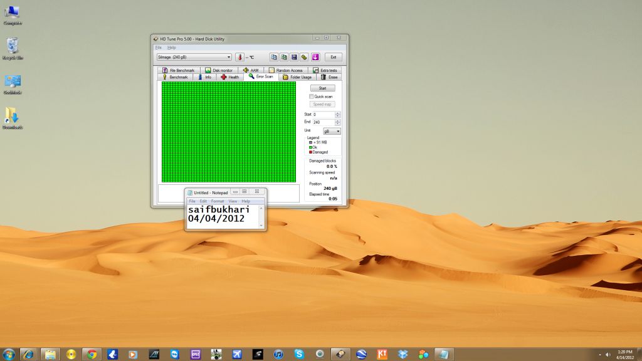Open the HD Tune File menu

tap(159, 48)
